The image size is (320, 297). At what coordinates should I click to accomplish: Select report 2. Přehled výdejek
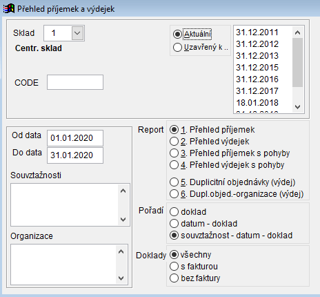pos(174,142)
